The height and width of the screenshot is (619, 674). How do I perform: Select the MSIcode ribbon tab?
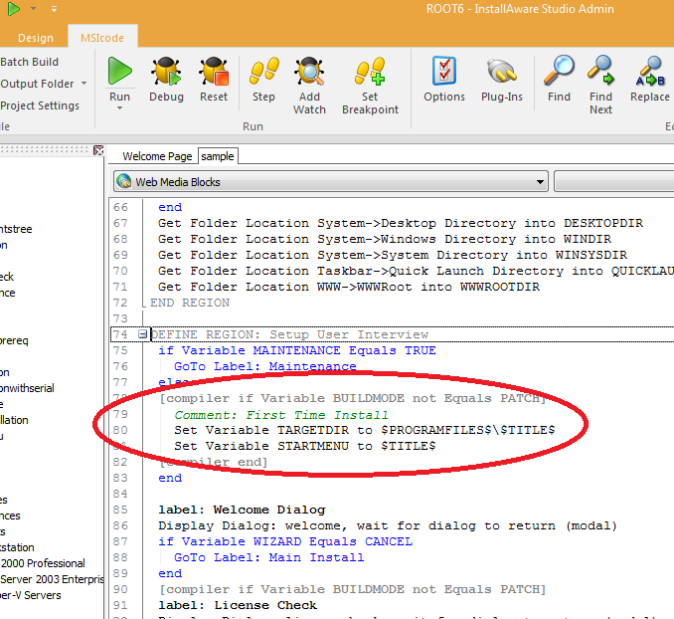pyautogui.click(x=102, y=38)
